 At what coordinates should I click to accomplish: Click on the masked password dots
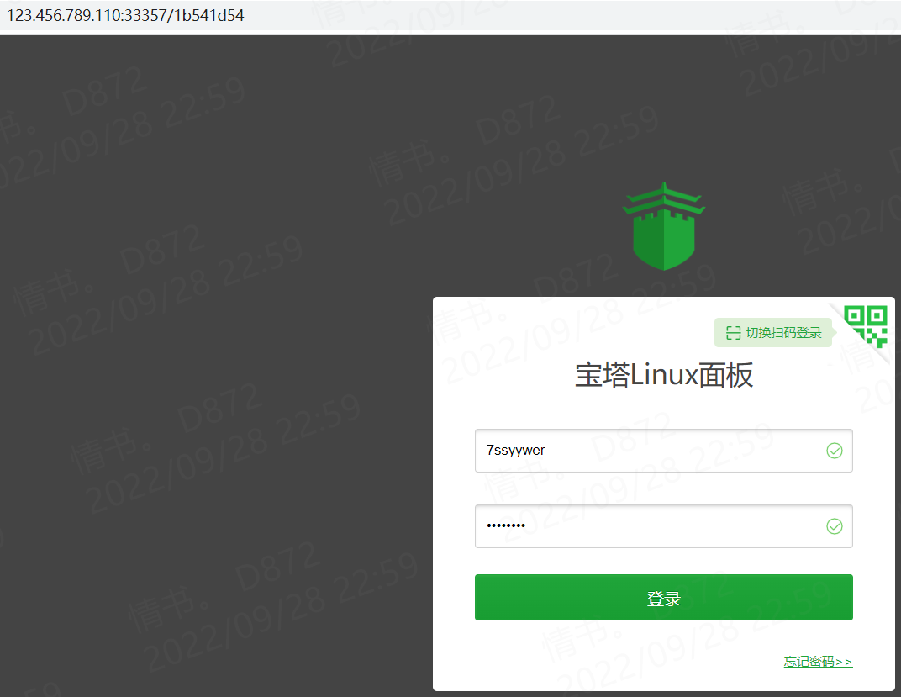[506, 525]
